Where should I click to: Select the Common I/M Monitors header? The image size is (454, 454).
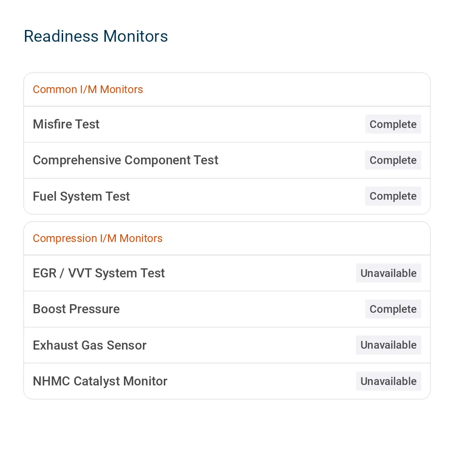pyautogui.click(x=227, y=89)
